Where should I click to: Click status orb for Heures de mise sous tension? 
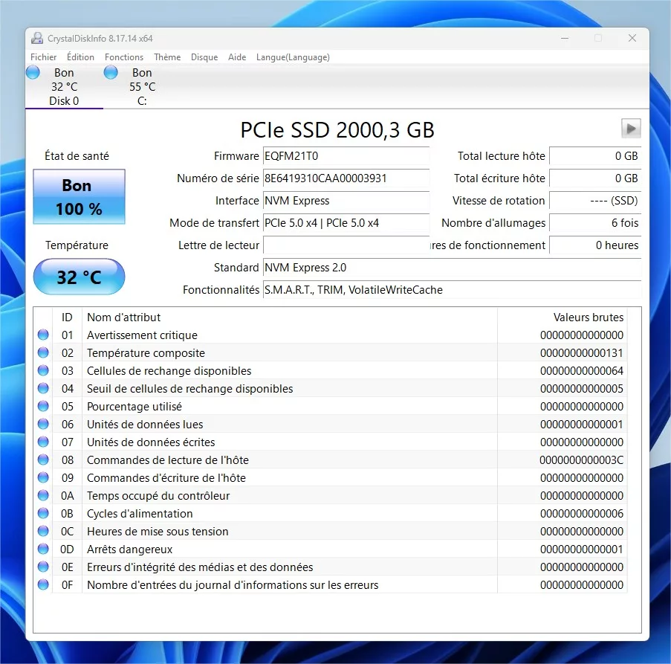pos(43,532)
